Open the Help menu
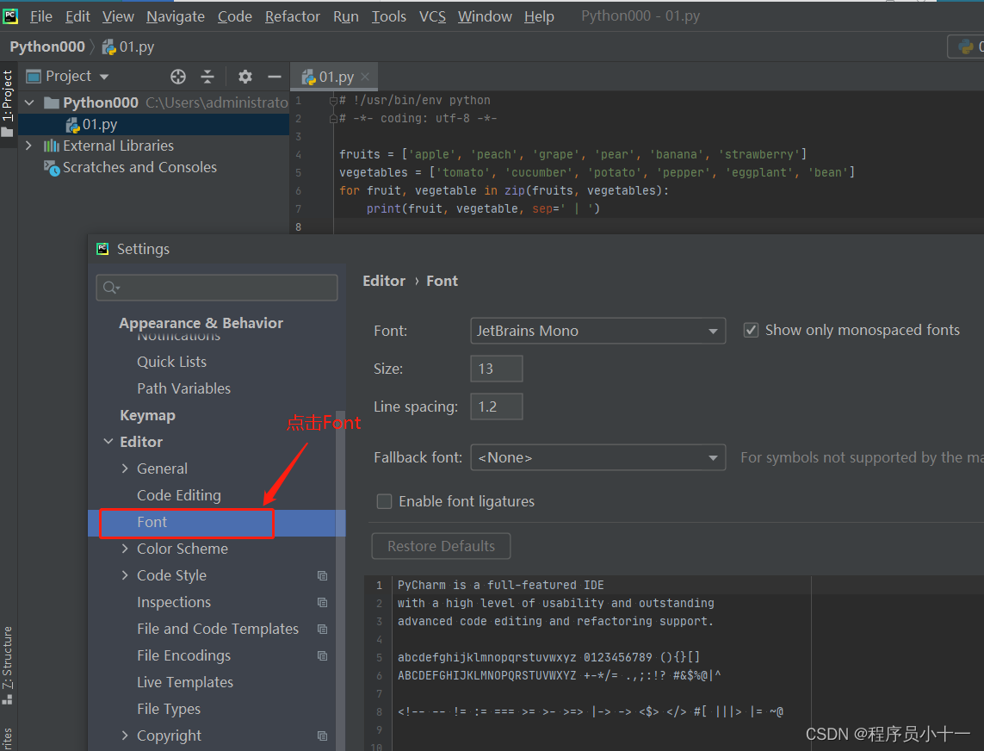Viewport: 984px width, 751px height. click(539, 16)
